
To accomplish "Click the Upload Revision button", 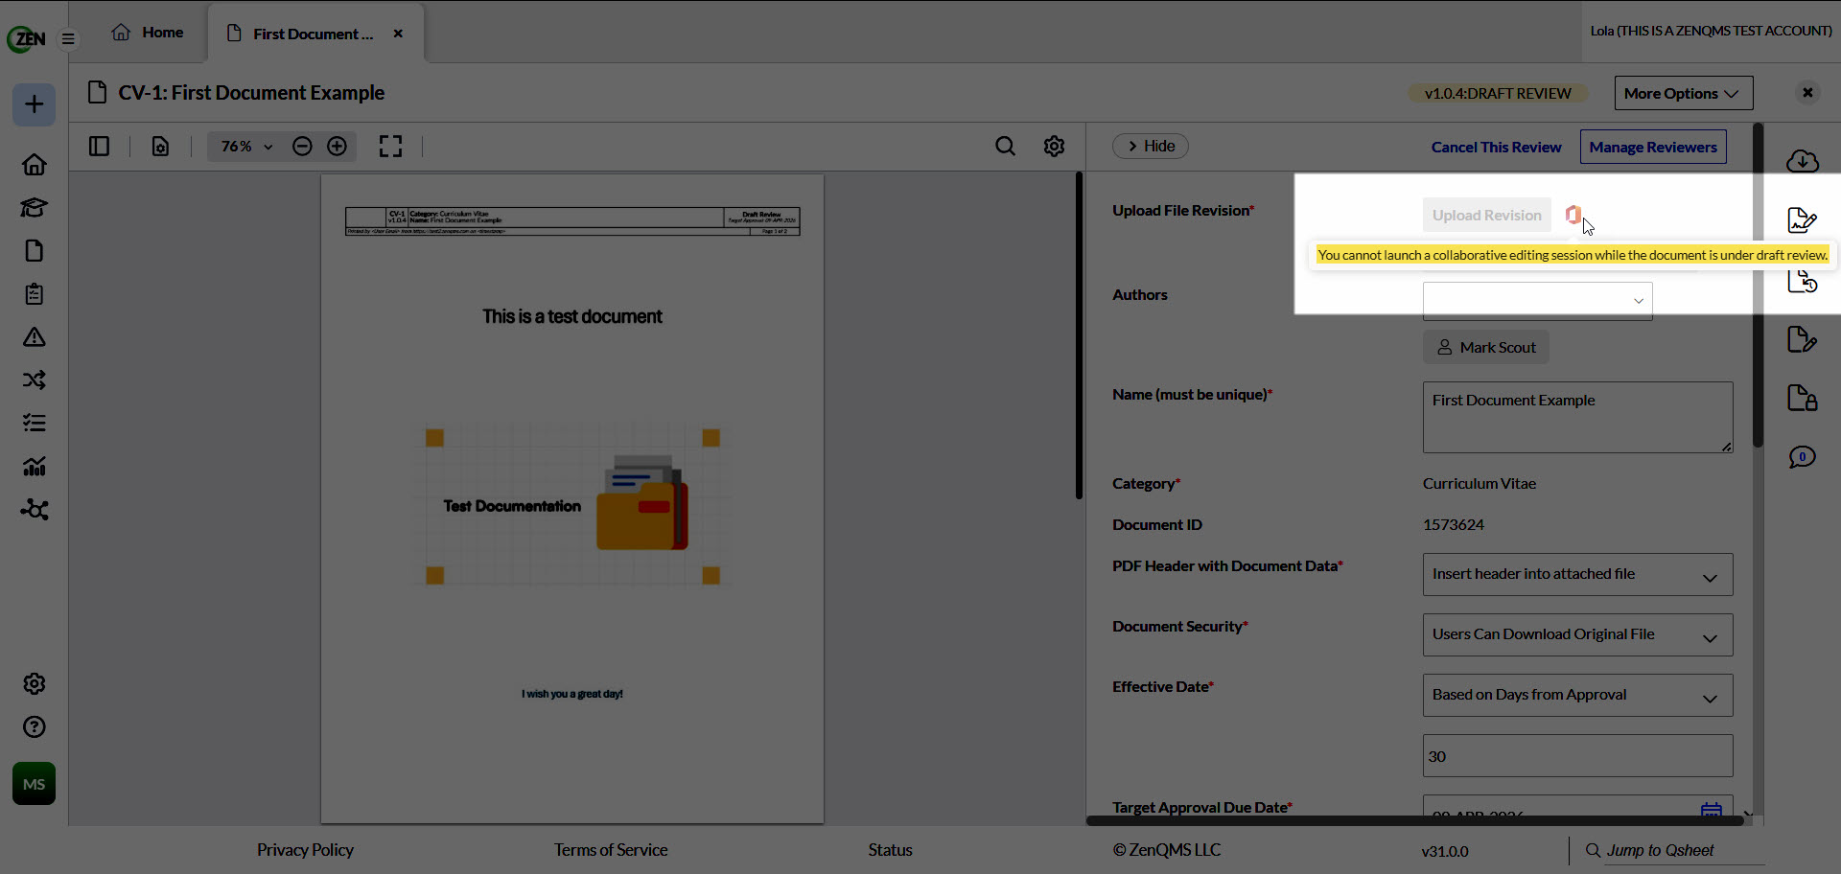I will click(1486, 216).
